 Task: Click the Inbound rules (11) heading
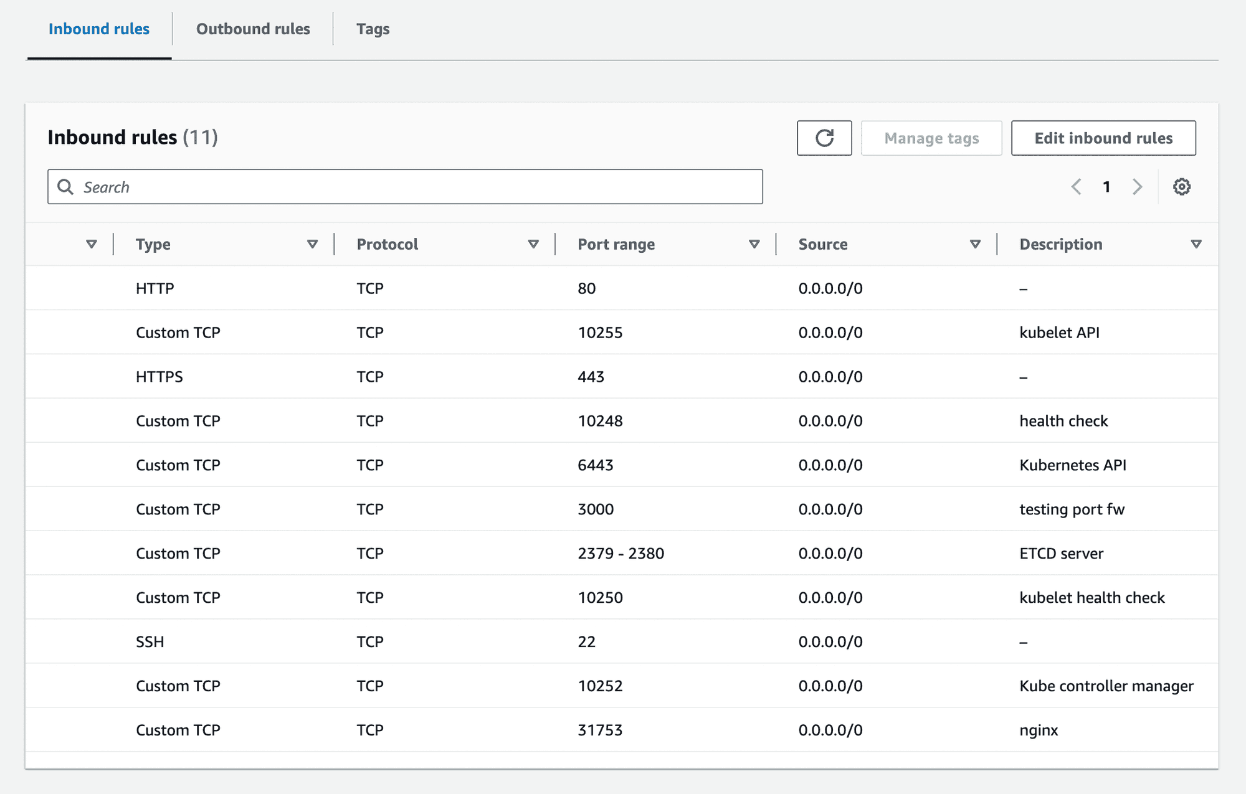(133, 137)
